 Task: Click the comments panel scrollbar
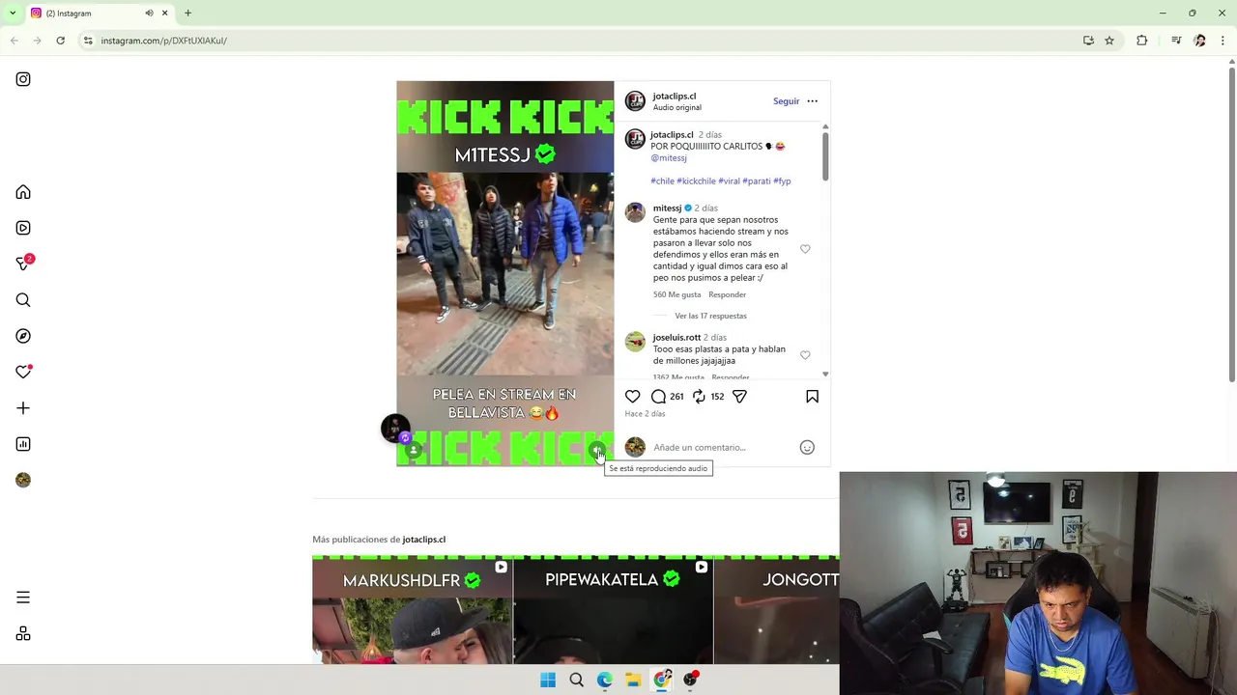825,155
